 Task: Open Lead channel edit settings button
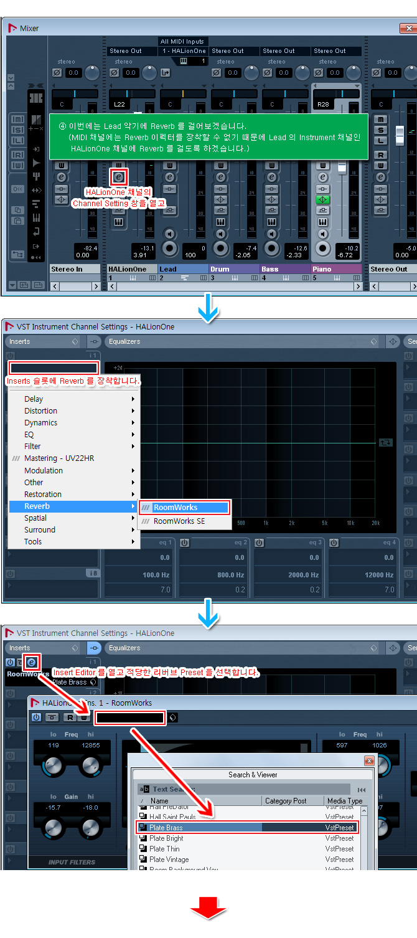[169, 177]
